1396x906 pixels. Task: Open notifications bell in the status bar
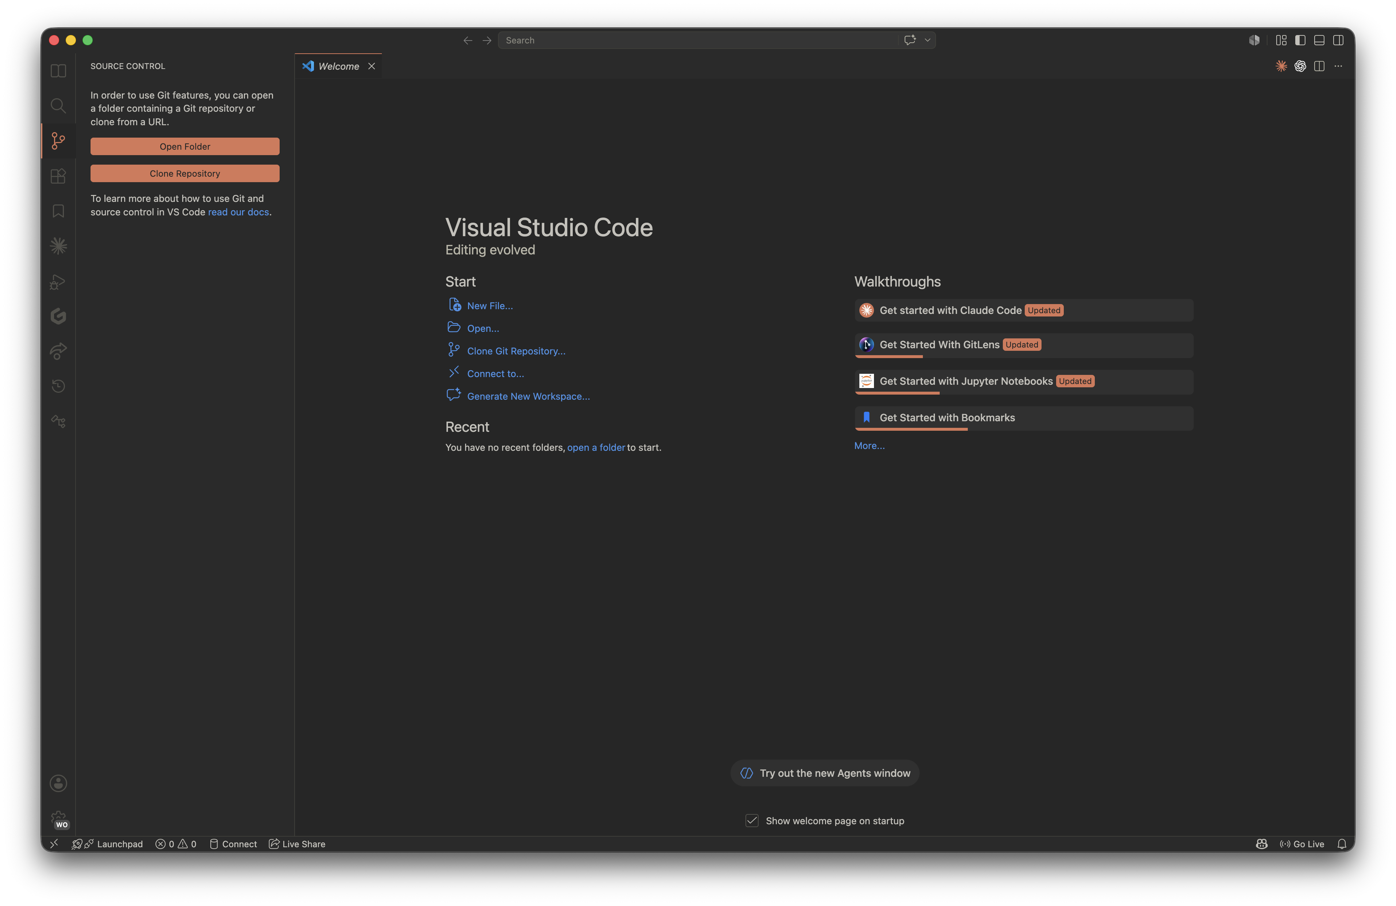pyautogui.click(x=1342, y=844)
